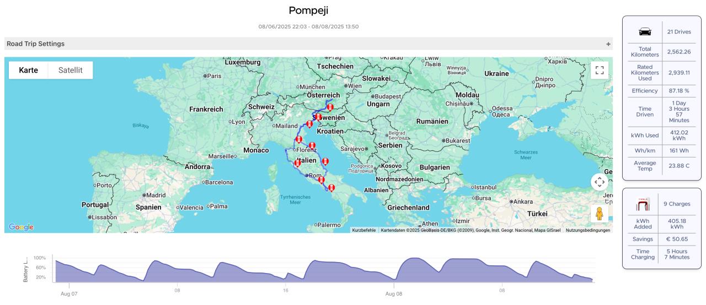Click the Tesla Supercharger icon in charges panel
This screenshot has width=706, height=305.
click(x=643, y=203)
